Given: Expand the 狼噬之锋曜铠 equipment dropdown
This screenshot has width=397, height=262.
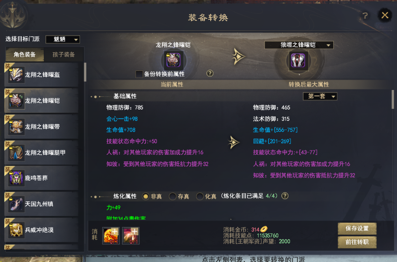Looking at the screenshot, I should pos(299,45).
